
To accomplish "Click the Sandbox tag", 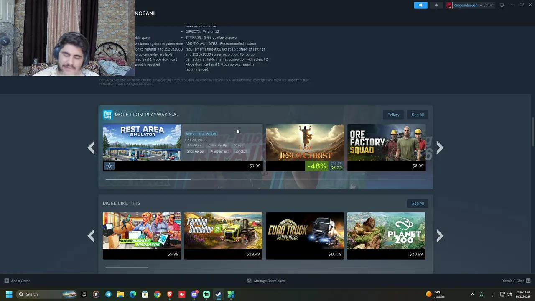I will [x=241, y=151].
